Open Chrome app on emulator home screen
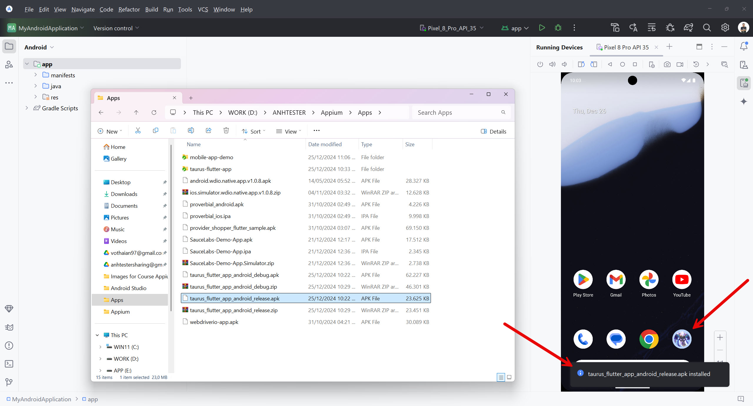The height and width of the screenshot is (406, 753). point(649,339)
